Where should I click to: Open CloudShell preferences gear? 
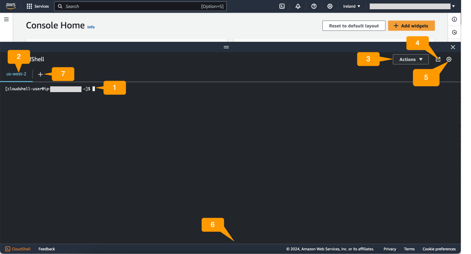pos(449,59)
